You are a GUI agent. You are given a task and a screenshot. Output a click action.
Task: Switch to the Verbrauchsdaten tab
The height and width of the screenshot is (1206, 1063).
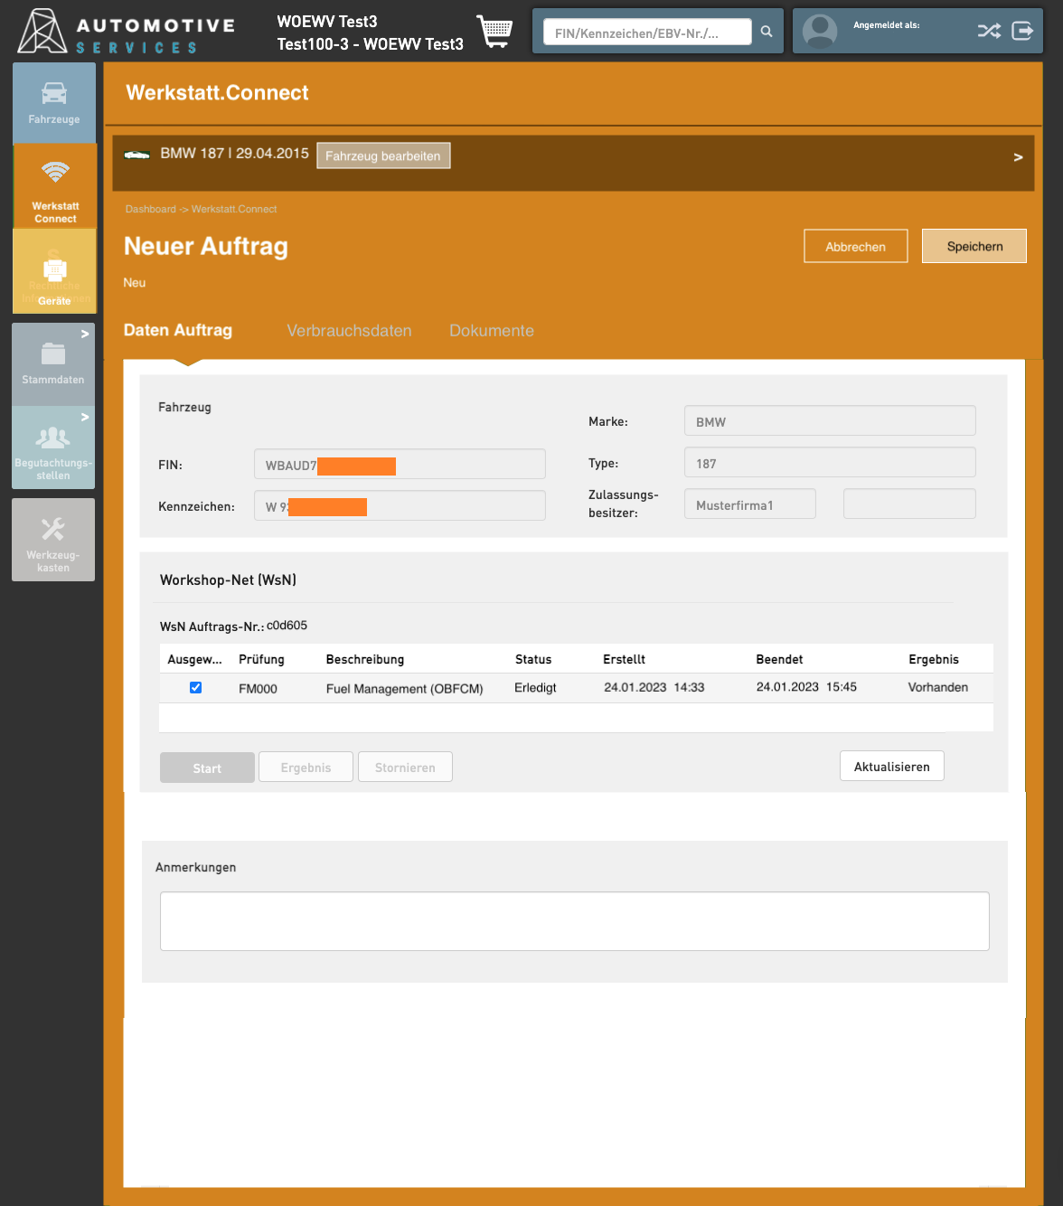349,331
